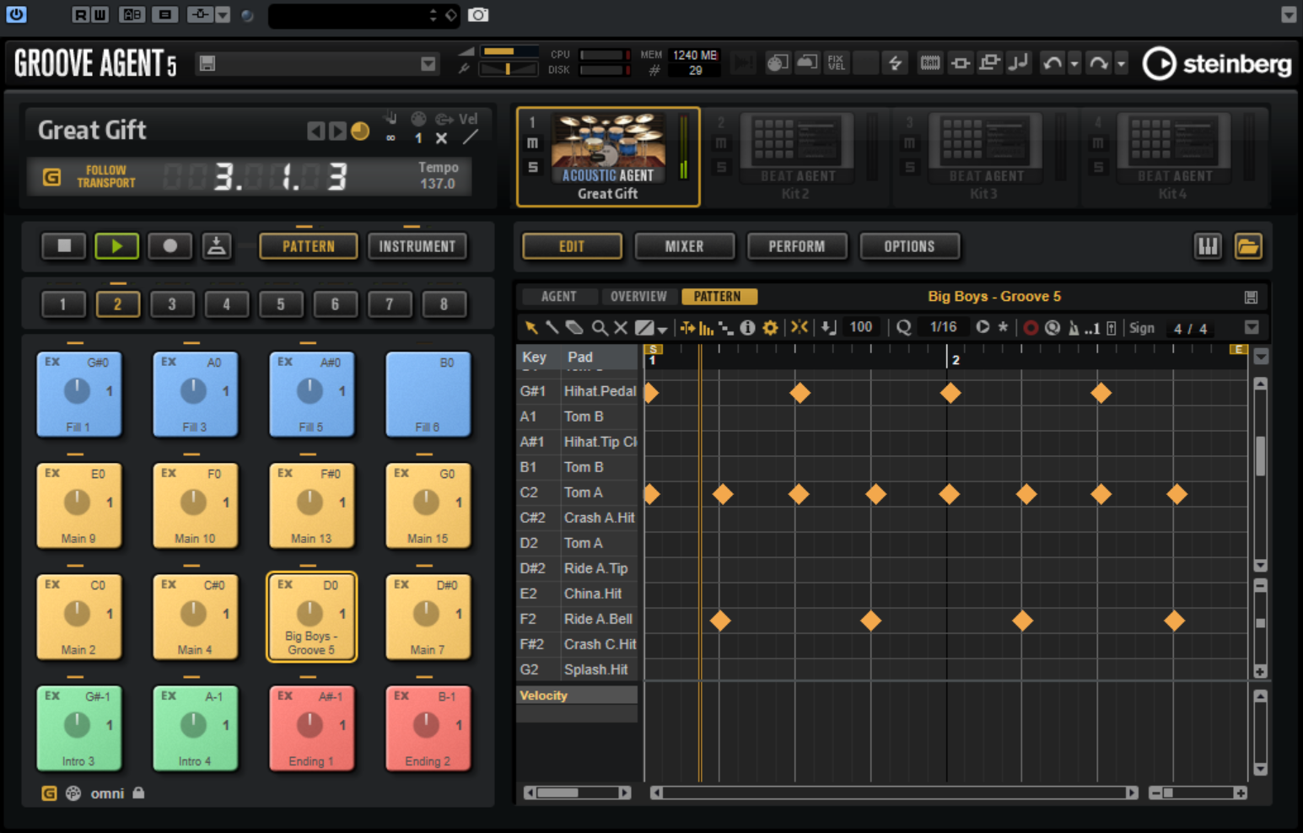The width and height of the screenshot is (1303, 833).
Task: Switch to the MIXER page
Action: click(684, 246)
